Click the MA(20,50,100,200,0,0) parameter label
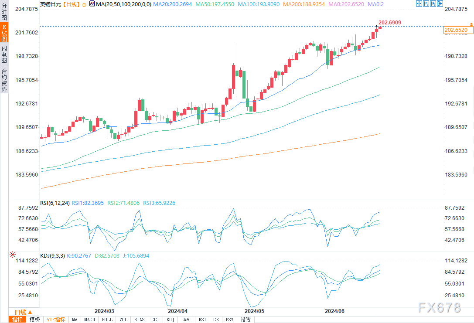 [x=124, y=4]
